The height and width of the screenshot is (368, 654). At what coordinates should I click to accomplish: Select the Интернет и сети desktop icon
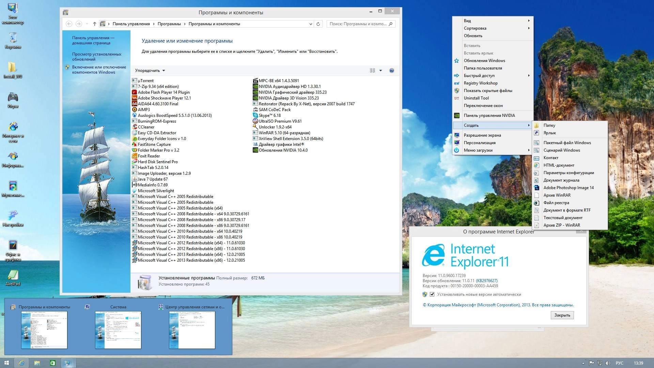pos(13,132)
